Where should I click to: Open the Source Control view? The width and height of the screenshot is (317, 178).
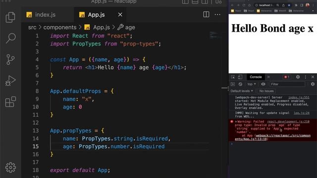point(10,59)
